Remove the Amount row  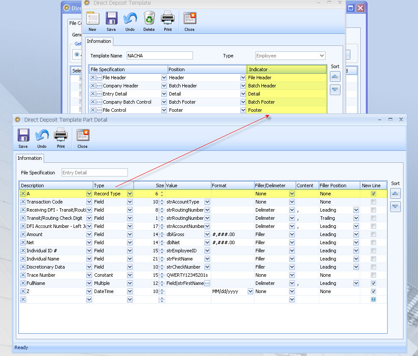[x=23, y=235]
